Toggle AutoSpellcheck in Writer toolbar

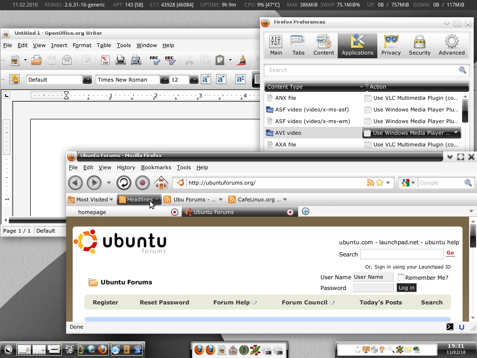170,60
